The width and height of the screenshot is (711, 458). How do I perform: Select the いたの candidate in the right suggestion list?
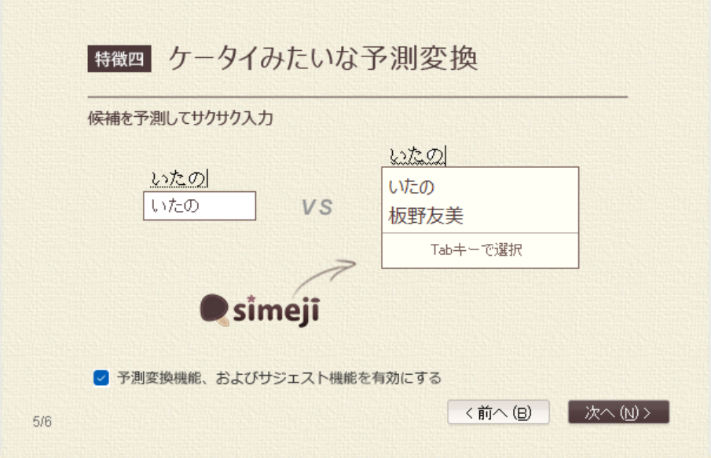click(412, 187)
